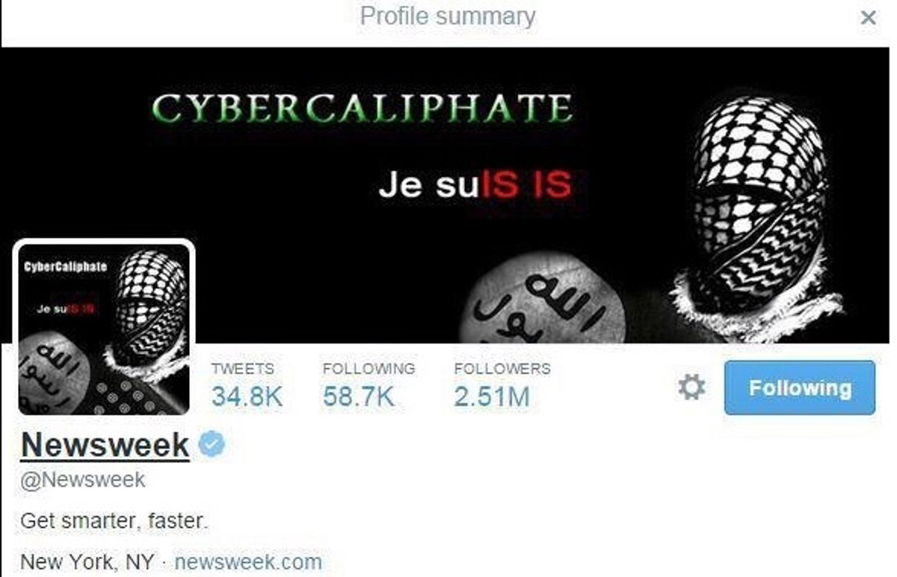Open the 58.7K following list
897x577 pixels.
pos(358,396)
